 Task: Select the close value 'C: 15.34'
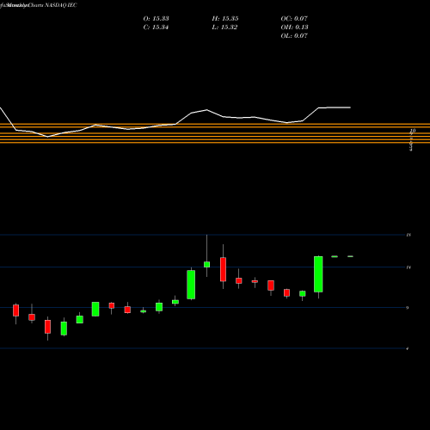coord(156,28)
